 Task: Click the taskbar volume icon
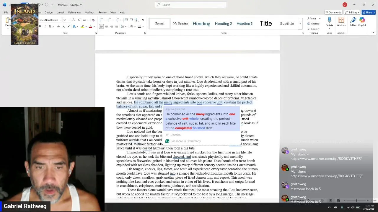353,207
